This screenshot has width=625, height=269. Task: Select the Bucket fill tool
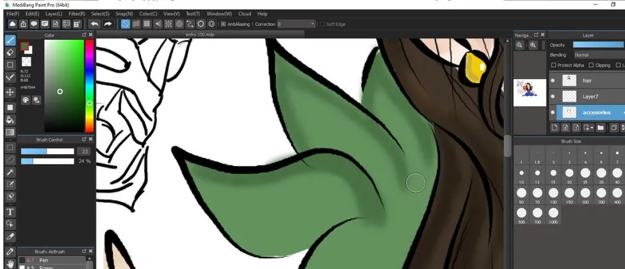click(11, 120)
